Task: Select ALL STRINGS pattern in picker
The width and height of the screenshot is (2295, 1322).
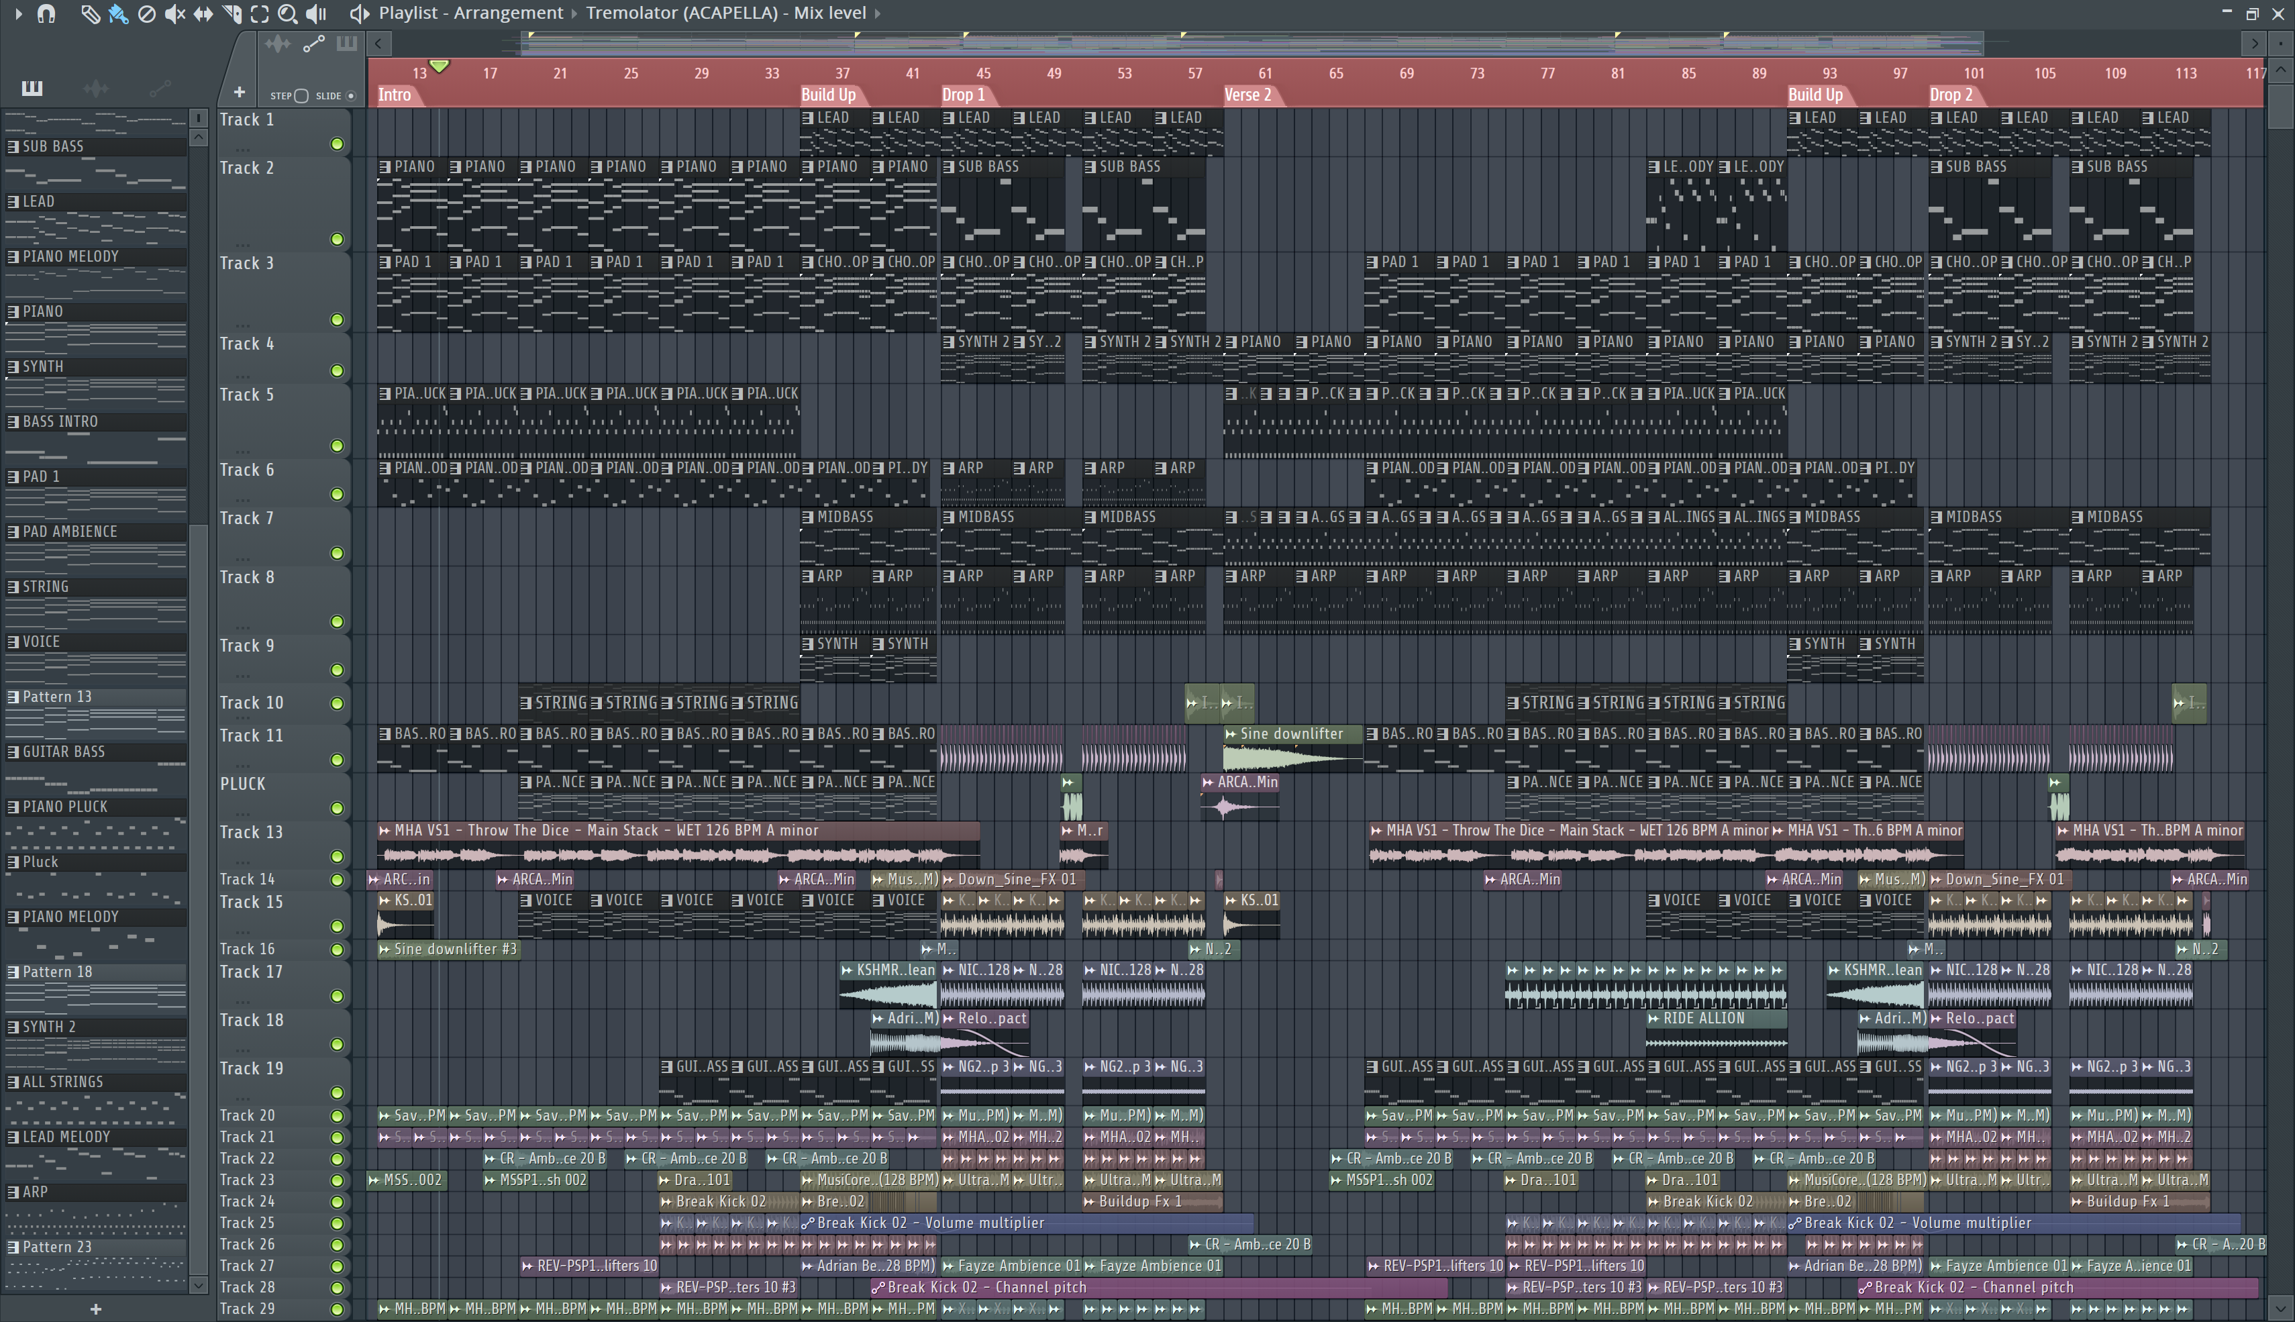Action: (95, 1082)
